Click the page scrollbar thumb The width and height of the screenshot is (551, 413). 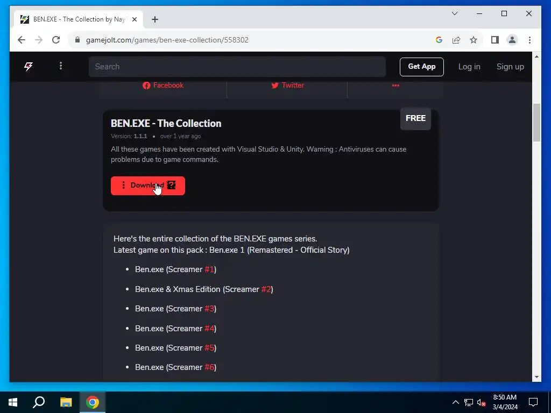[536, 123]
